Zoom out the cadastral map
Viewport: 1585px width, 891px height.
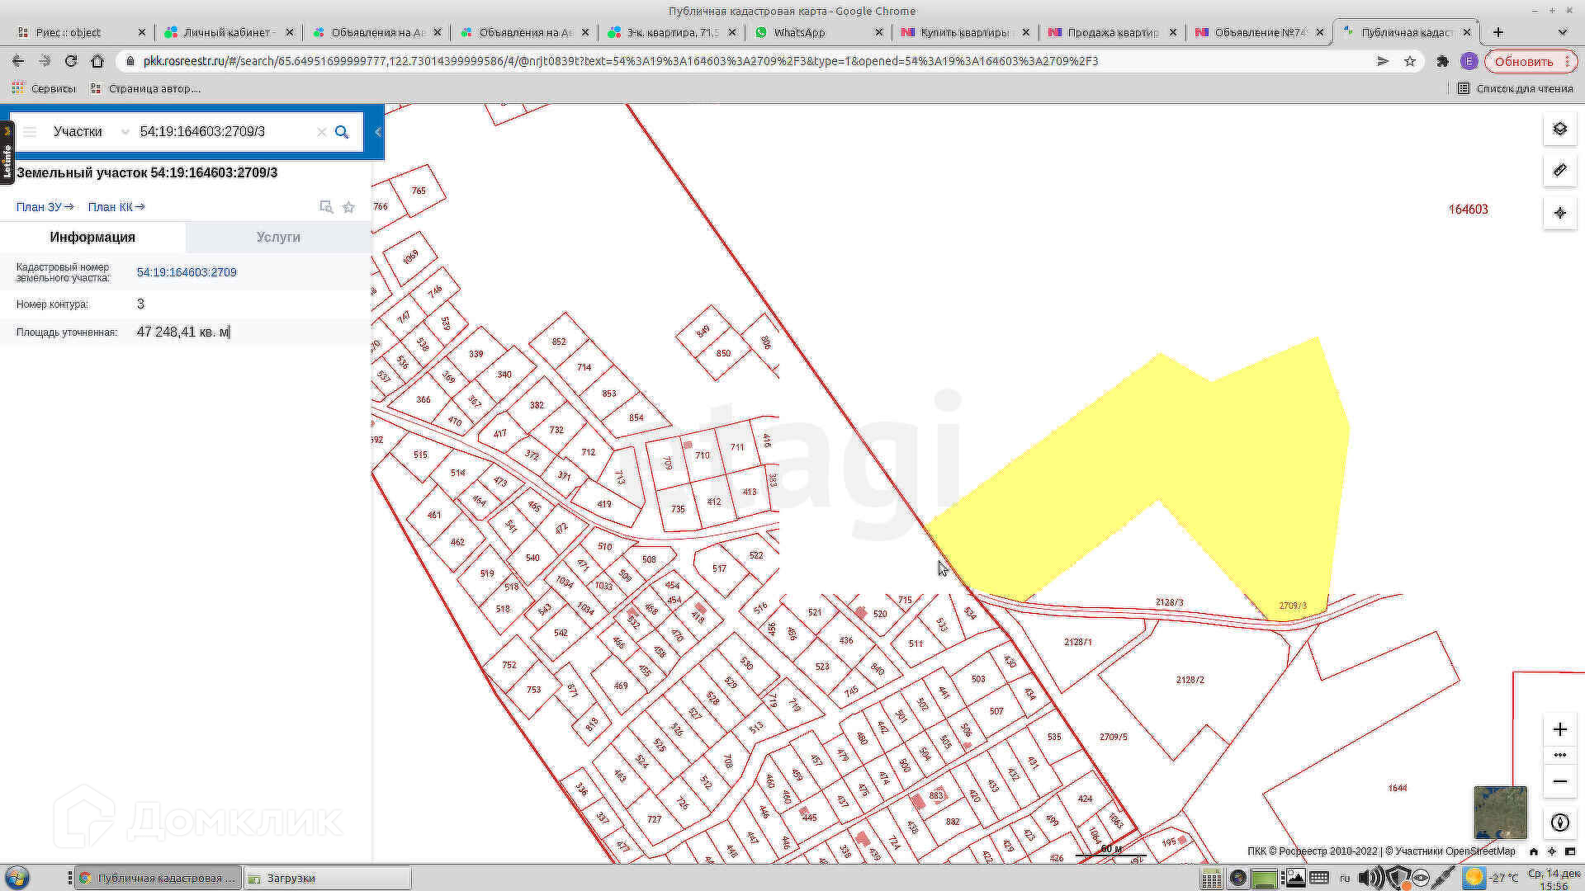[x=1559, y=781]
